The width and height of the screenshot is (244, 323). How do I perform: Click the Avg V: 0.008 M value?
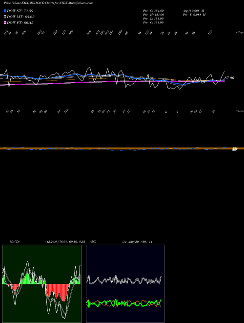click(193, 11)
